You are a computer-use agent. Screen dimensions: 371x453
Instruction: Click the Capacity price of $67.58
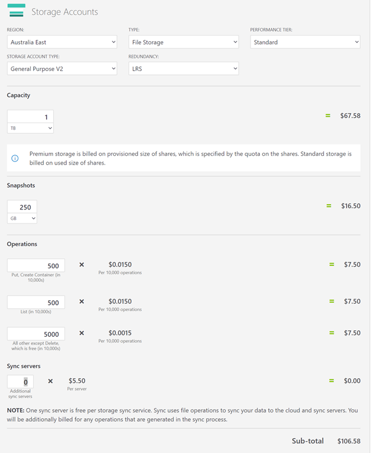pos(350,116)
